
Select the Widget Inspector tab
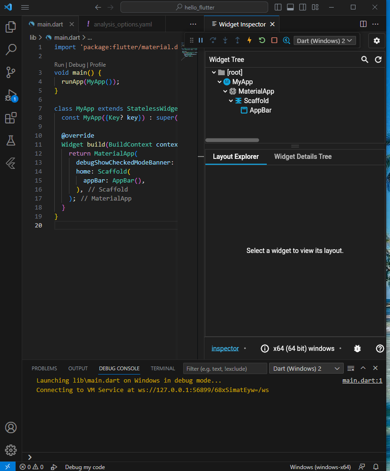click(242, 24)
